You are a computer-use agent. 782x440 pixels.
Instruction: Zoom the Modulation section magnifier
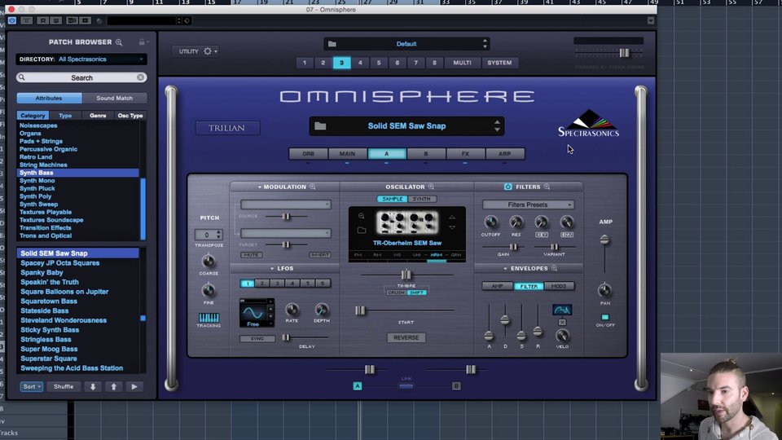313,187
